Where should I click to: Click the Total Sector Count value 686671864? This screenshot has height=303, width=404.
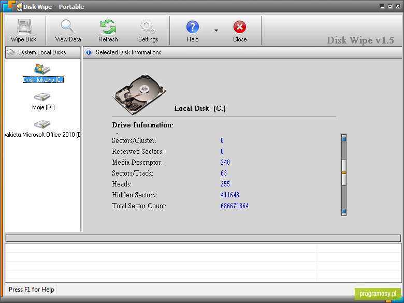tap(235, 206)
